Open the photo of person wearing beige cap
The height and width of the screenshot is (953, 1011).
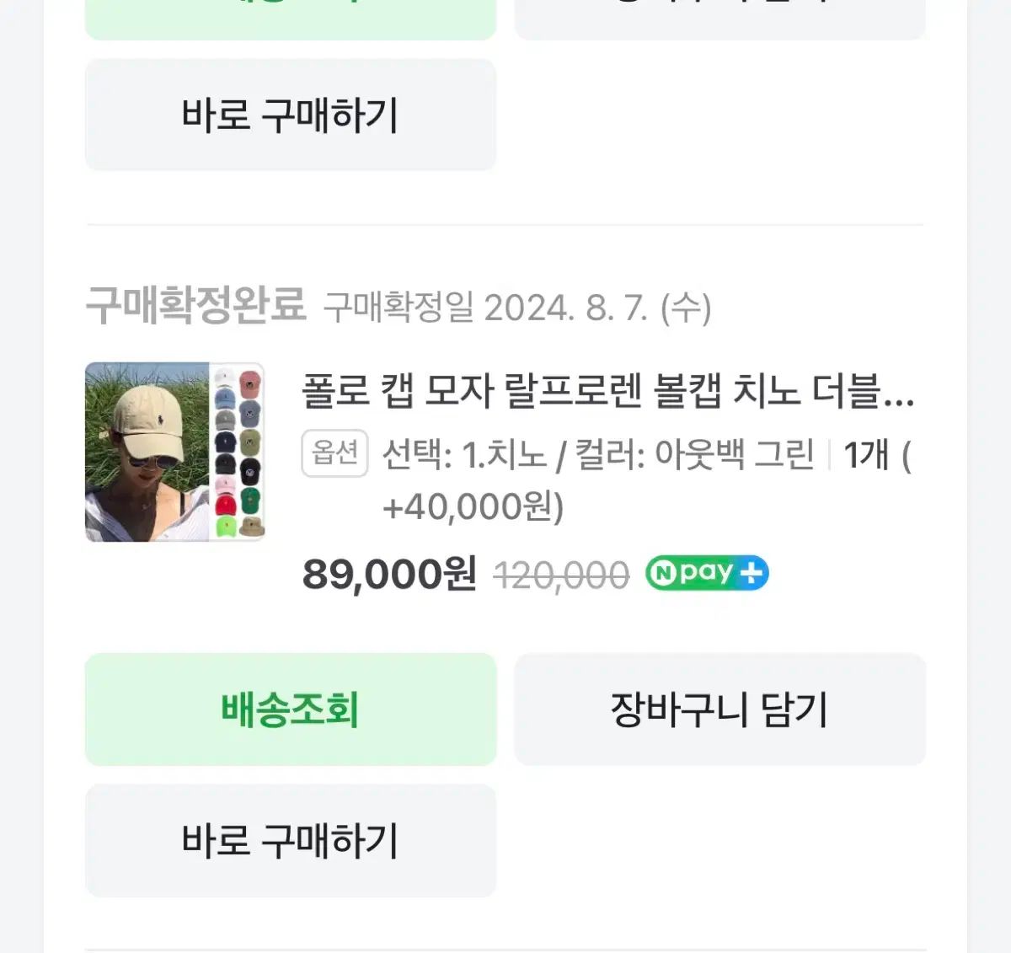(147, 452)
